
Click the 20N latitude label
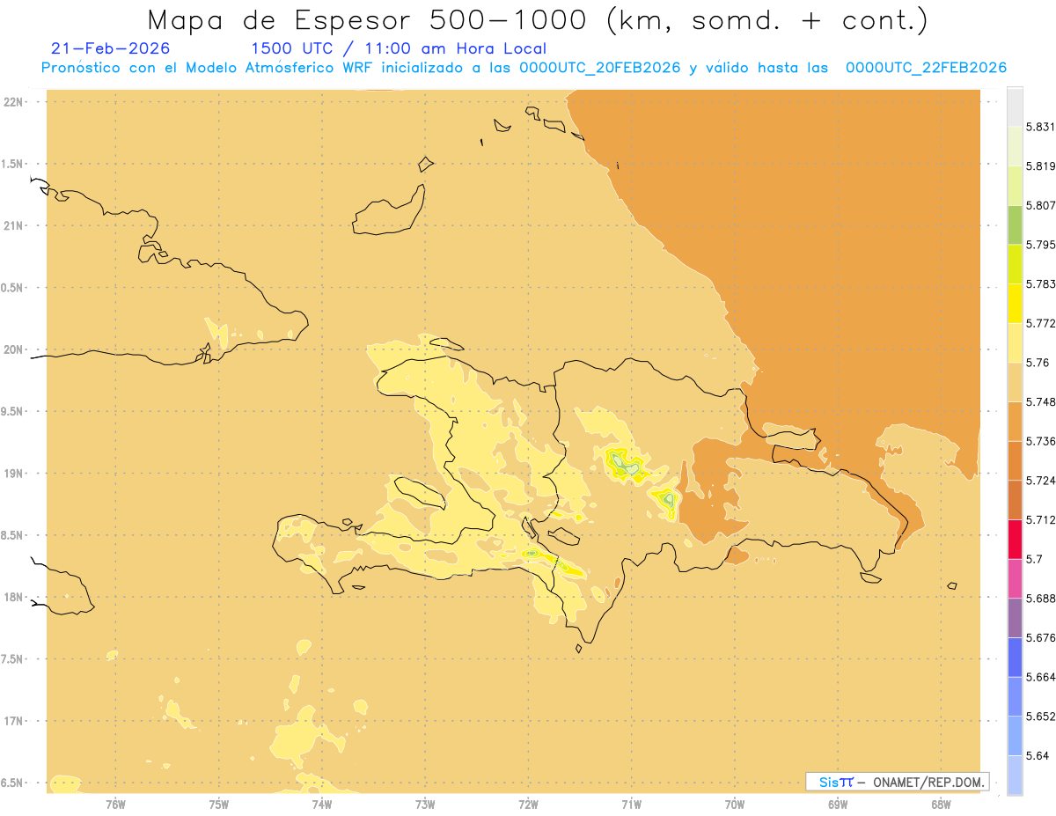[x=15, y=349]
